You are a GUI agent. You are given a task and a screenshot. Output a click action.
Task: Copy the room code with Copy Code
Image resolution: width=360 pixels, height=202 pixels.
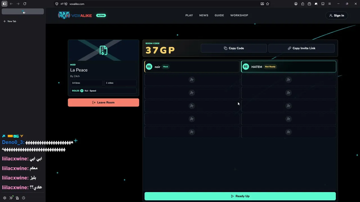[234, 48]
